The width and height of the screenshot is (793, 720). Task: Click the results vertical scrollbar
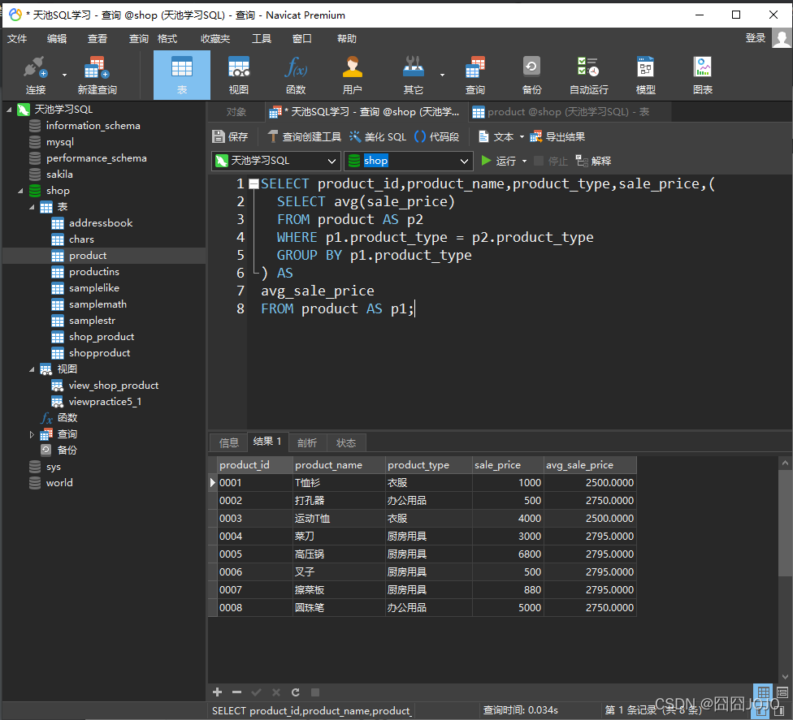coord(785,523)
